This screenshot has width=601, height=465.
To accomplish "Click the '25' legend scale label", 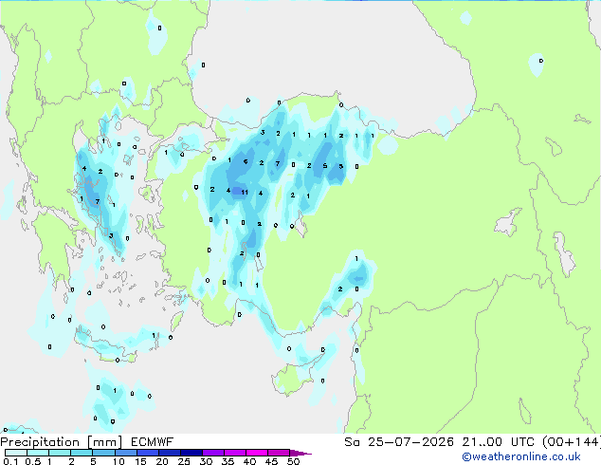I will coord(184,461).
